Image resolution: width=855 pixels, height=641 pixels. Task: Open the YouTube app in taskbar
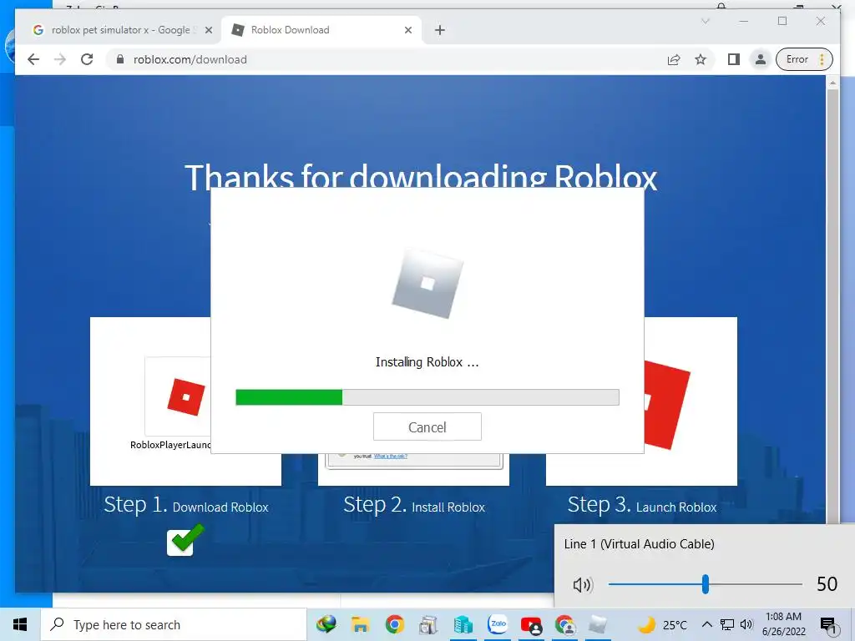(531, 625)
